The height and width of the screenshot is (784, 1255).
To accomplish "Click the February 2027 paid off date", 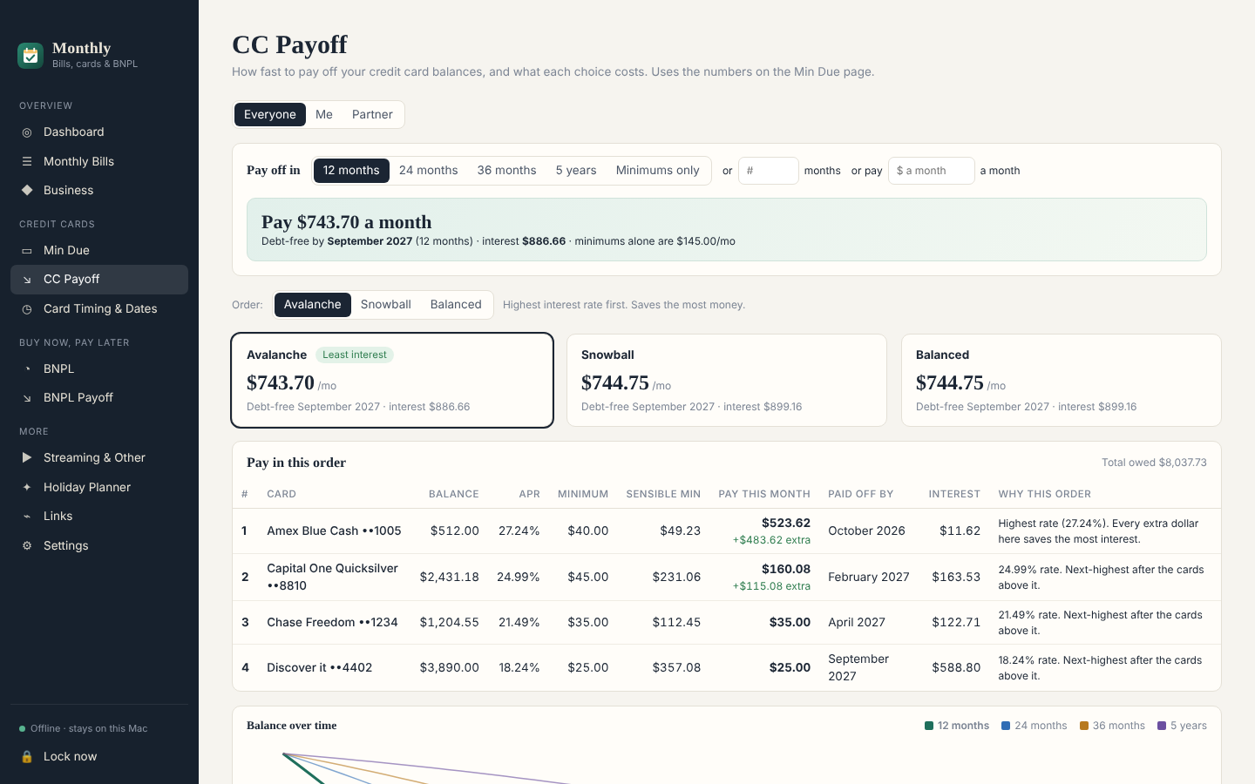I will coord(869,577).
